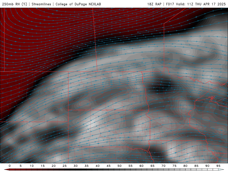Screen dimensions: 228x171
Task: Click the "60" value on the color scale
Action: point(141,166)
